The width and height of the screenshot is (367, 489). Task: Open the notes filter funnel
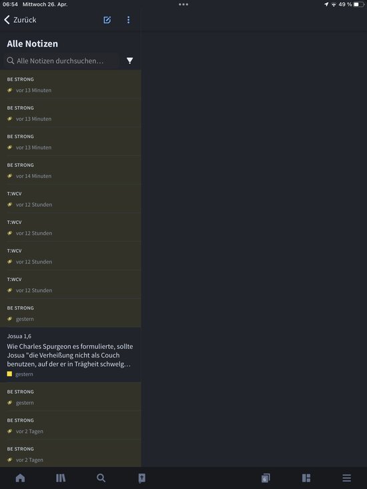129,61
